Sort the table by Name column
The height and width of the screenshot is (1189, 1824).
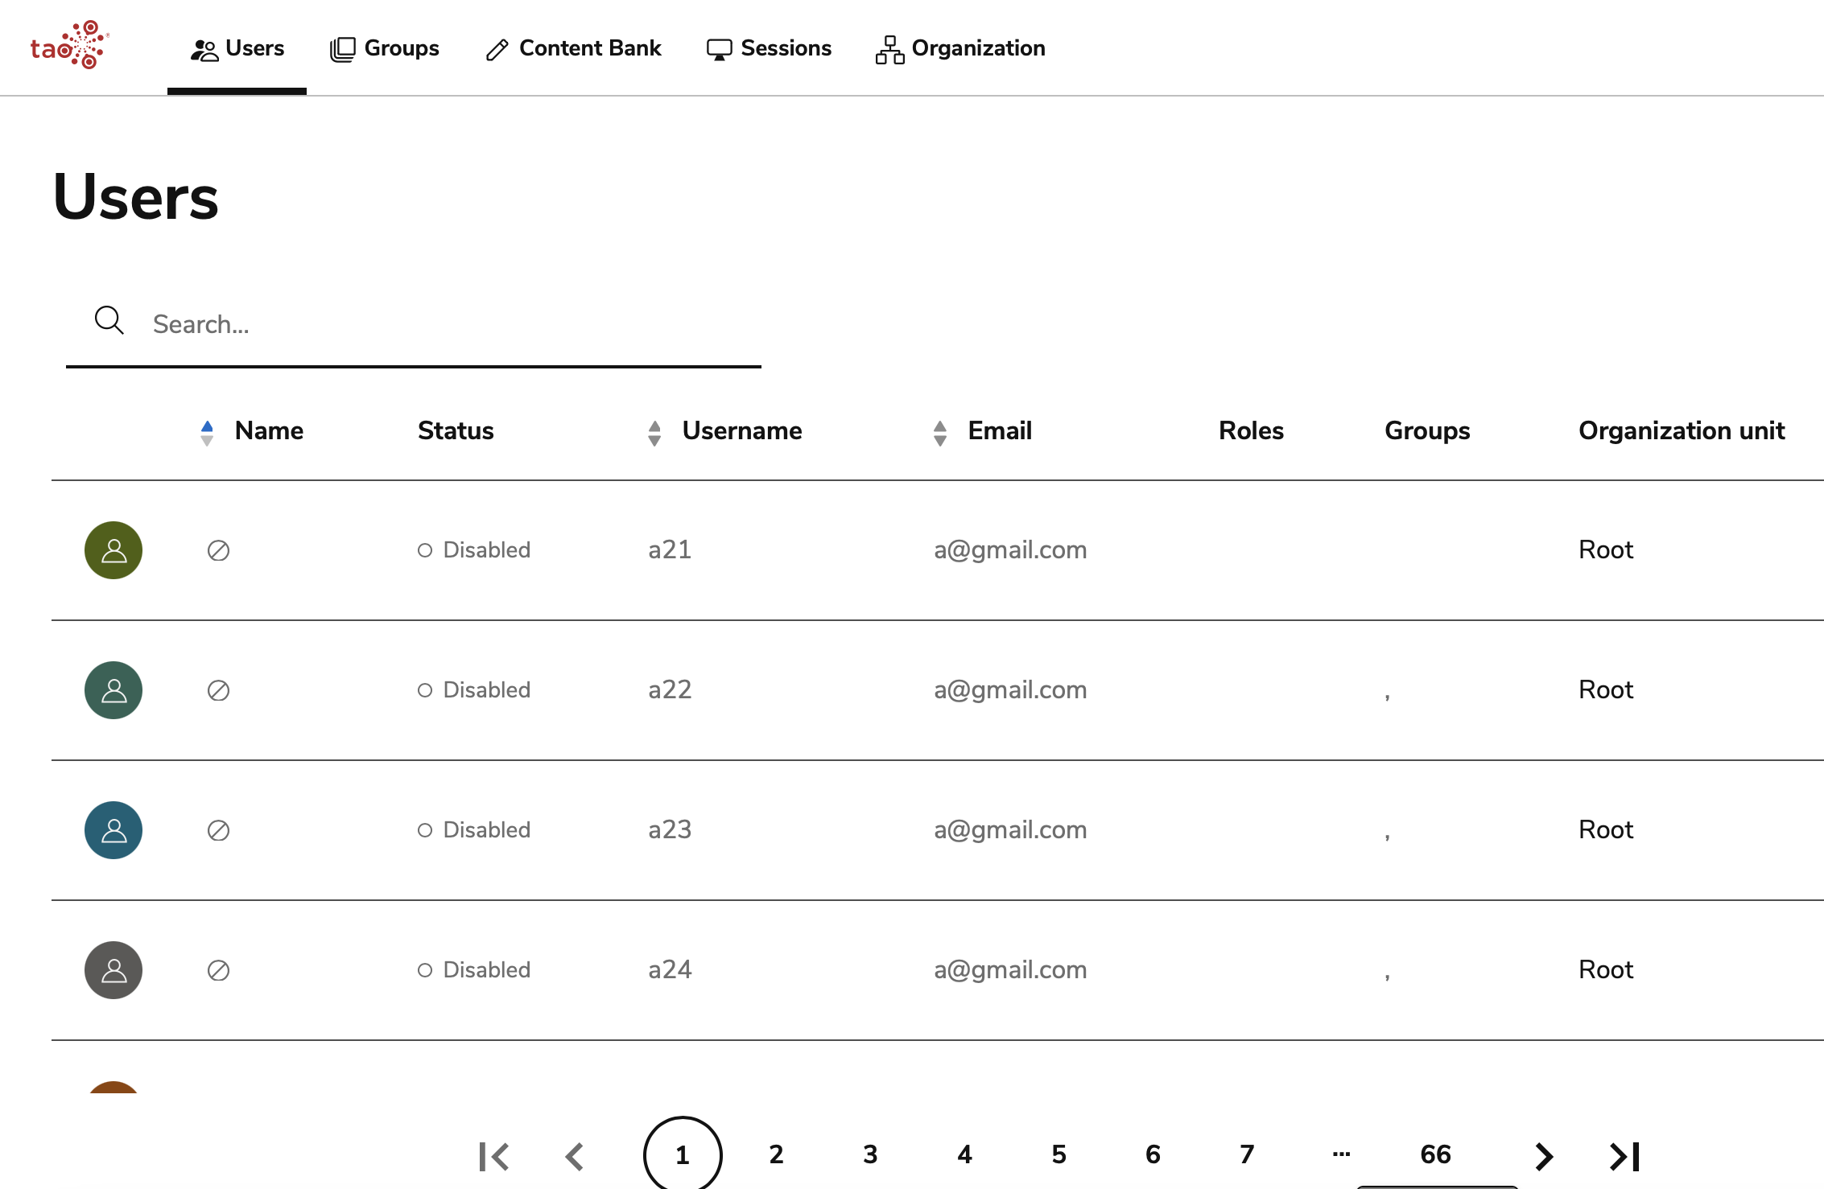pos(207,431)
